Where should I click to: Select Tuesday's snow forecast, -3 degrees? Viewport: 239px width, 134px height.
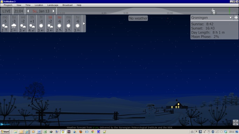[14, 23]
